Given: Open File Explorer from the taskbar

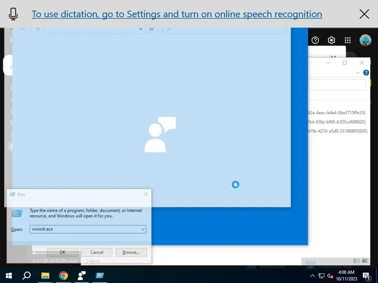Looking at the screenshot, I should coord(45,276).
